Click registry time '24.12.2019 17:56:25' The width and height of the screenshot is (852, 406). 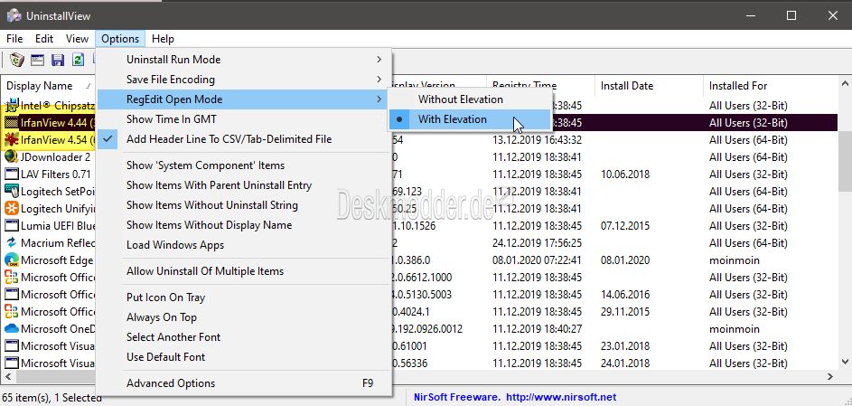click(x=537, y=243)
